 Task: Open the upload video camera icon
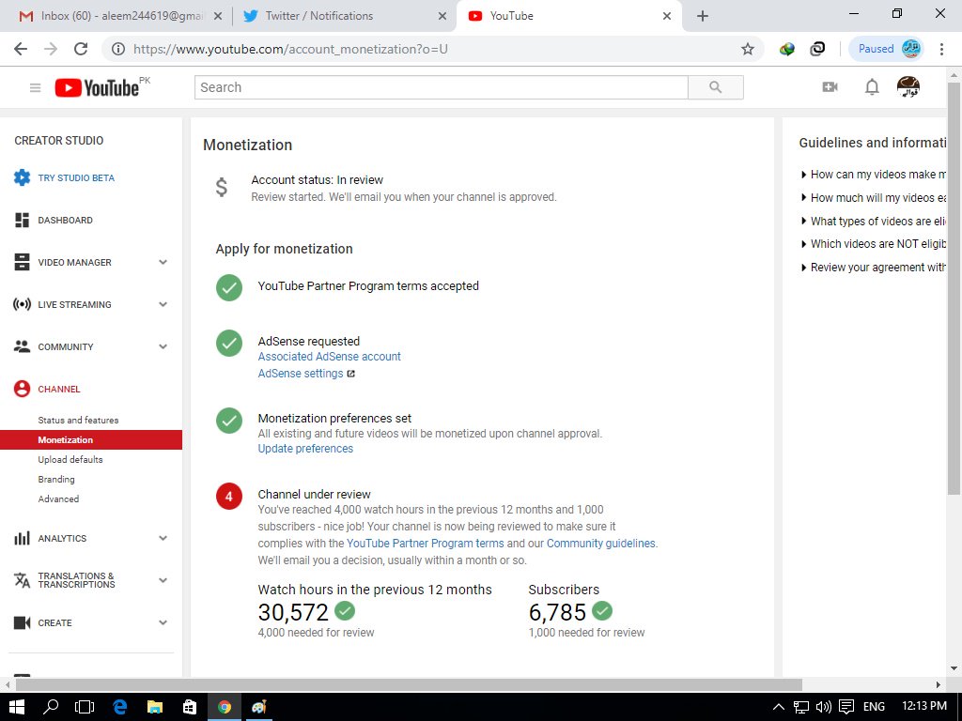[x=830, y=87]
